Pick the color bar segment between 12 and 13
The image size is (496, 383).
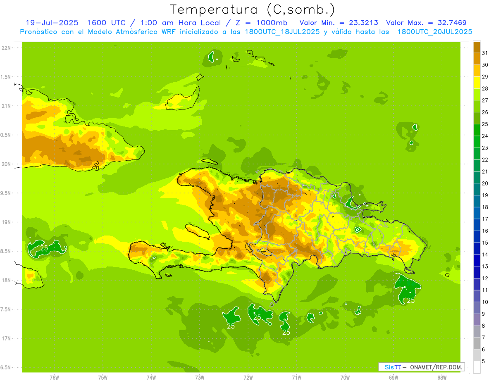[477, 272]
